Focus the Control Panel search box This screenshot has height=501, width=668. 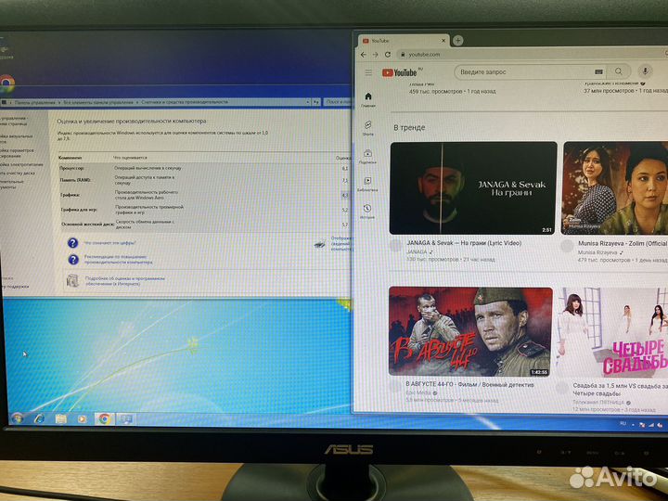point(338,102)
